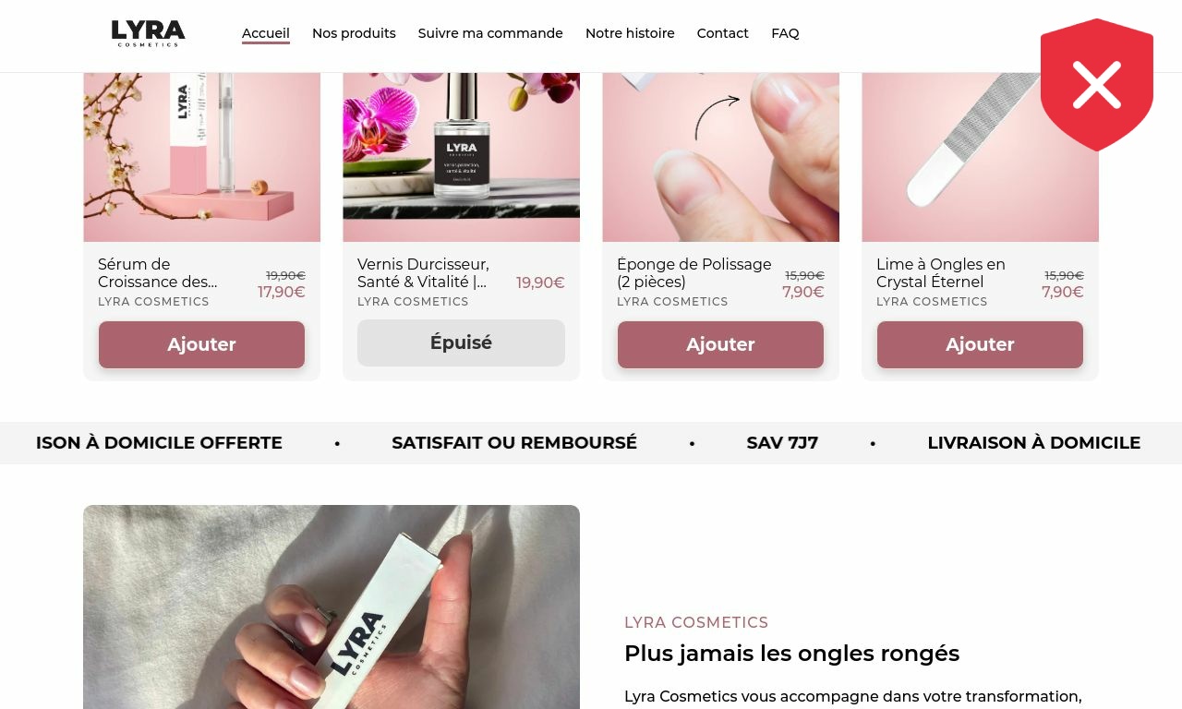This screenshot has height=709, width=1182.
Task: Open the Accueil menu item
Action: coord(266,33)
